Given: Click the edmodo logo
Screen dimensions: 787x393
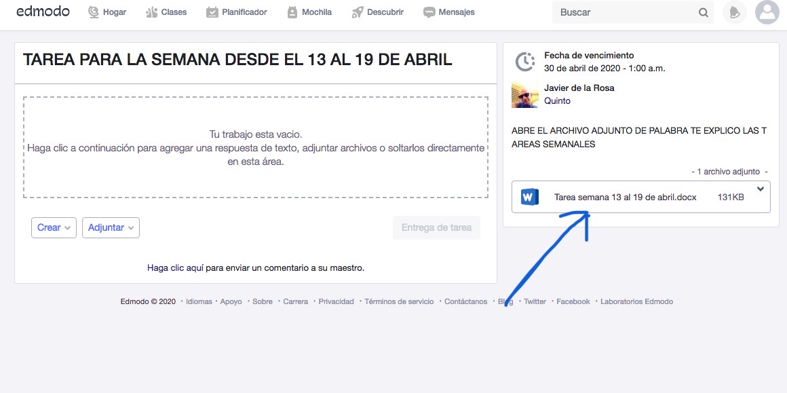Looking at the screenshot, I should pyautogui.click(x=43, y=12).
